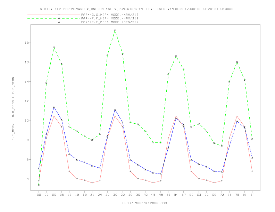275x212 pixels.
Task: Click the blue dashed line sample in legend
Action: [x=54, y=22]
